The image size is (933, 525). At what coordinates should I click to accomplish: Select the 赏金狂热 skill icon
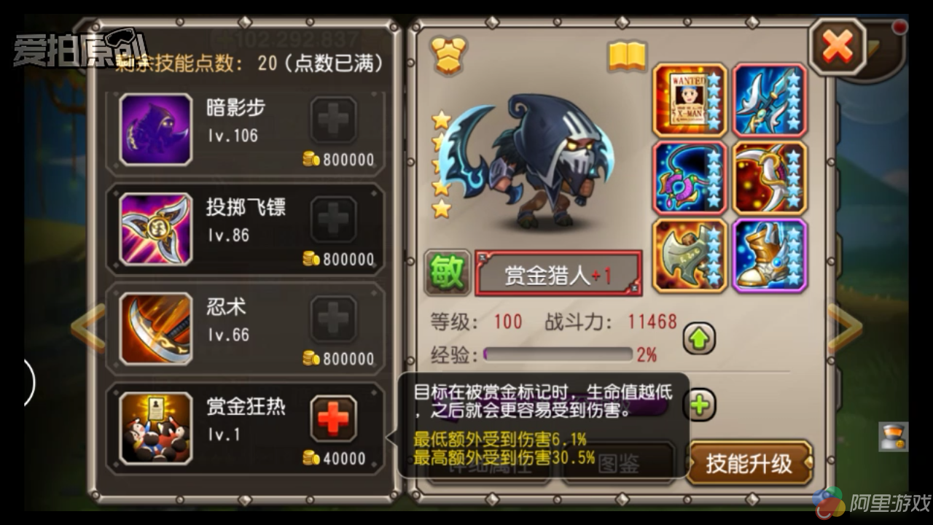(x=156, y=428)
